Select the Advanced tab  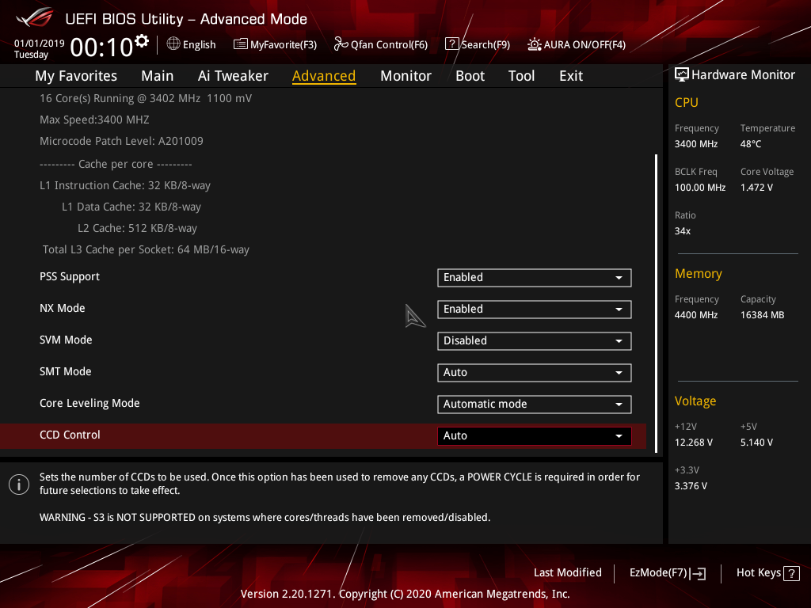coord(324,76)
